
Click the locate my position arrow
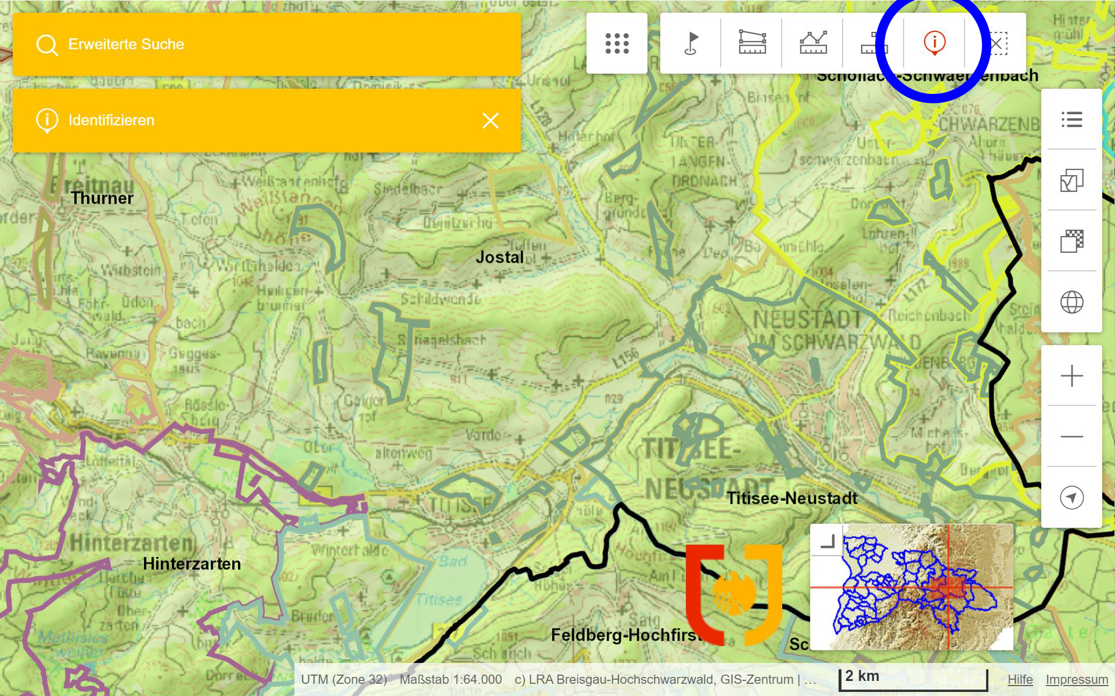click(1071, 497)
